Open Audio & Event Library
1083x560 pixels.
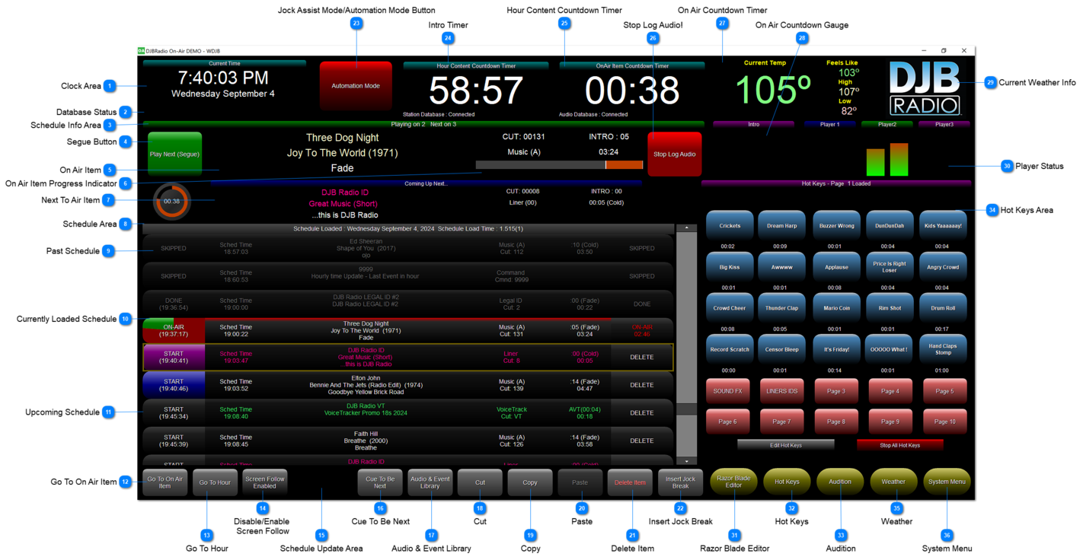(x=430, y=482)
